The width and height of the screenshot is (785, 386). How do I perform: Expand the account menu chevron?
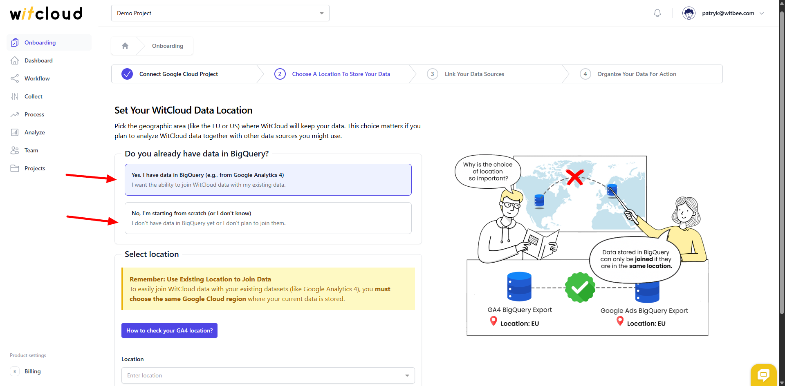(762, 13)
